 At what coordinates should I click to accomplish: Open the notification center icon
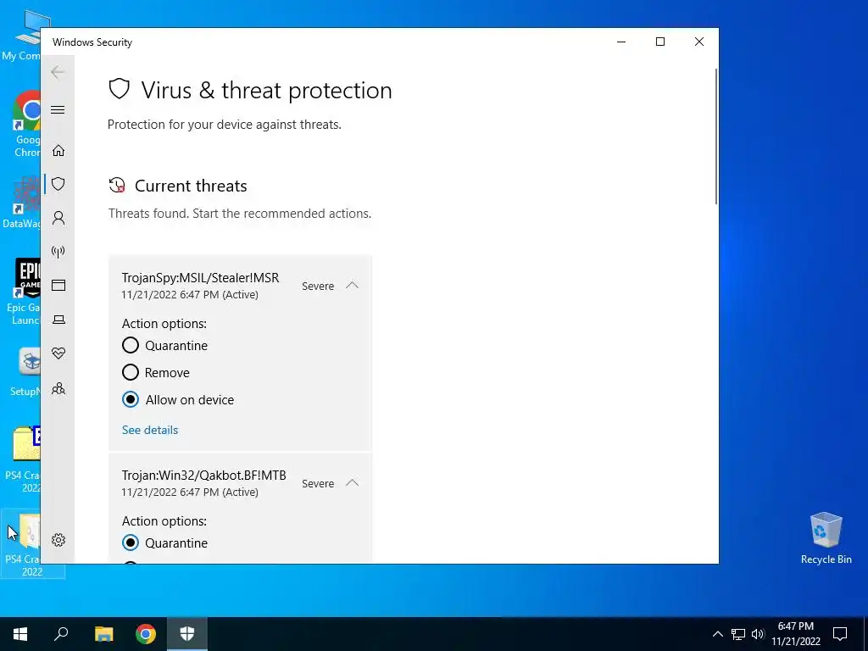[840, 634]
